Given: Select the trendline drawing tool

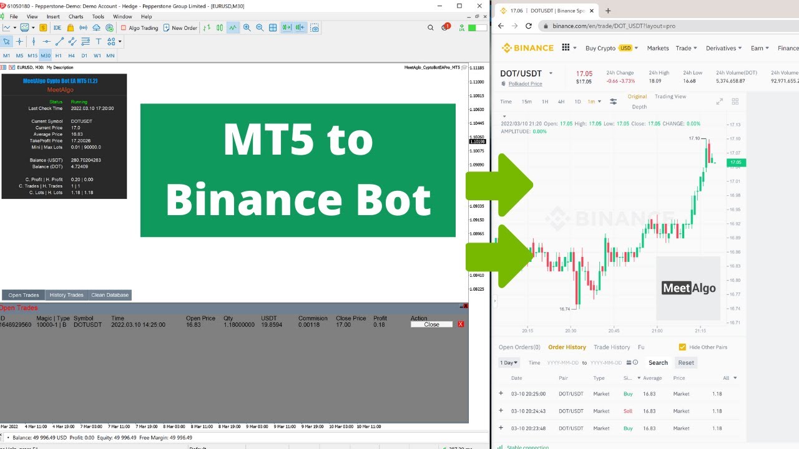Looking at the screenshot, I should coord(59,41).
